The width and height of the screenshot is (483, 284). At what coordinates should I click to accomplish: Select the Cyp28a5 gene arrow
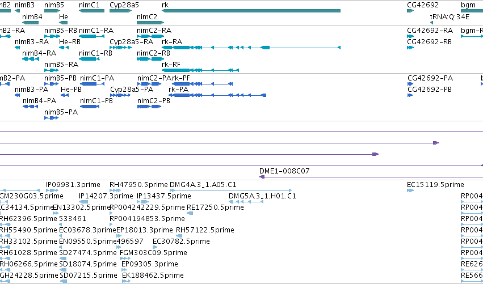(x=121, y=11)
